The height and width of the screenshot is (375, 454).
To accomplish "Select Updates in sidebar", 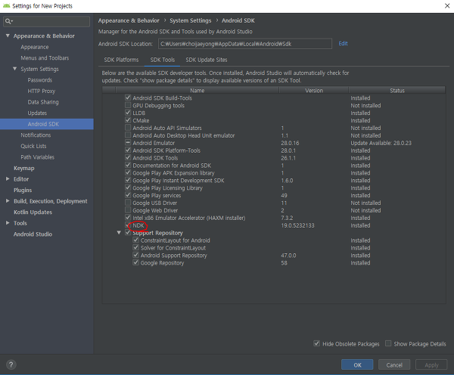I will click(37, 113).
